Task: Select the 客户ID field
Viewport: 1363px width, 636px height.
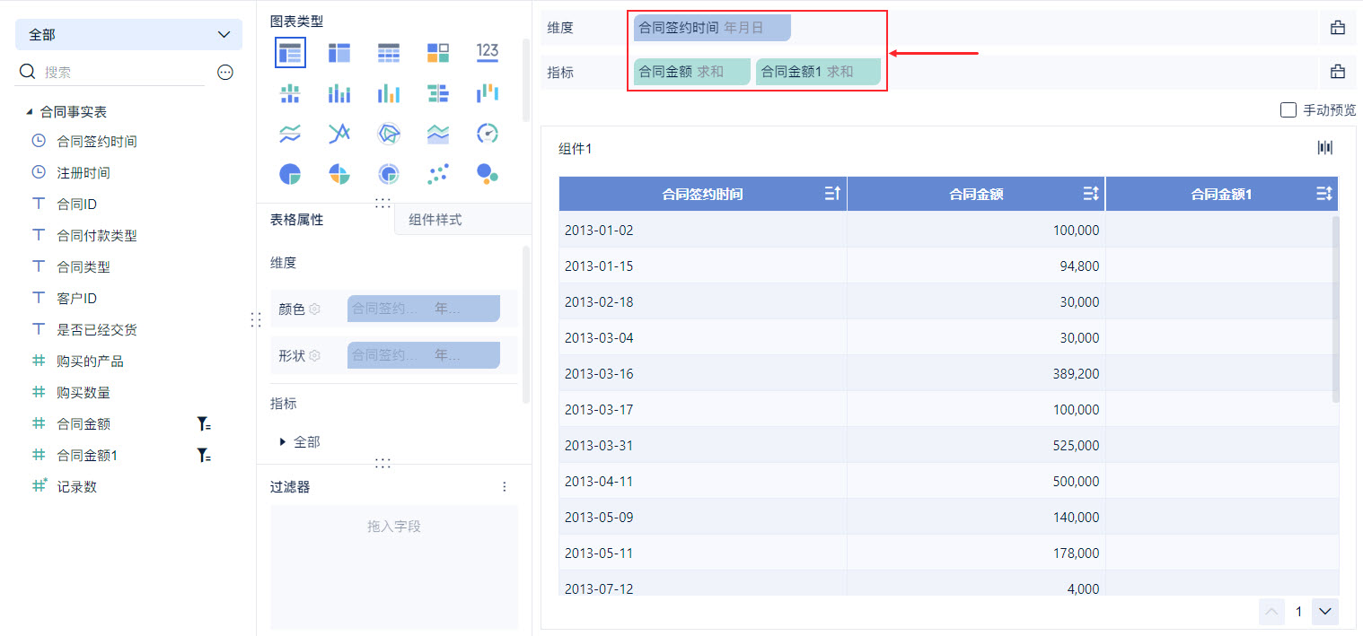Action: pos(77,299)
